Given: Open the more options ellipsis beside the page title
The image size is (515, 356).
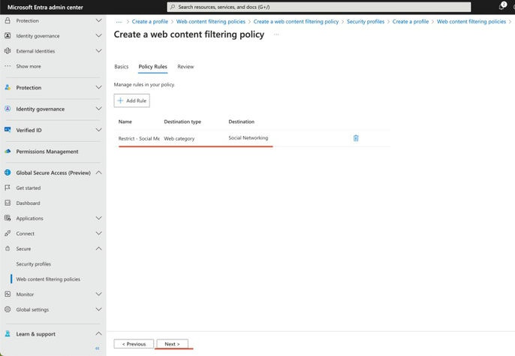Looking at the screenshot, I should pos(276,35).
